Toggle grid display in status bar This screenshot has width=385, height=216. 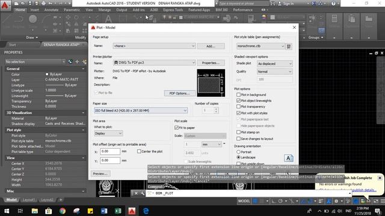pos(255,201)
